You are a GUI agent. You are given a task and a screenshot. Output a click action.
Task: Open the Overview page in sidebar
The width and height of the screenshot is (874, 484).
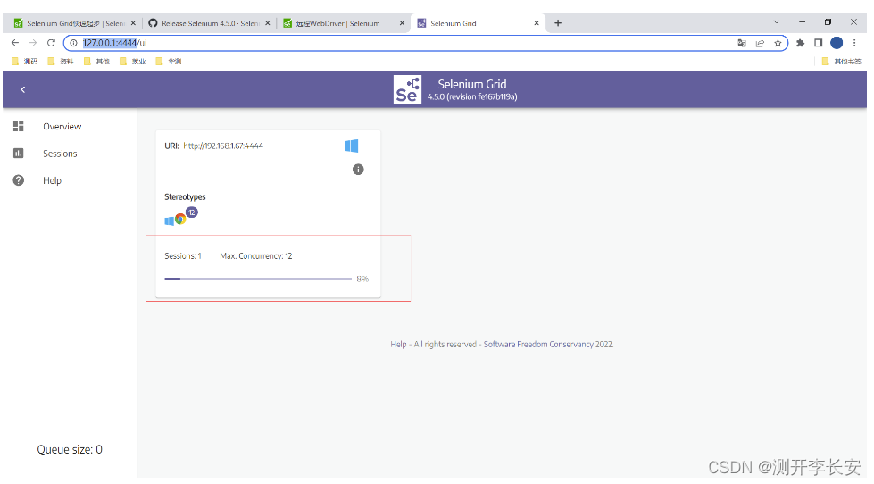click(62, 127)
